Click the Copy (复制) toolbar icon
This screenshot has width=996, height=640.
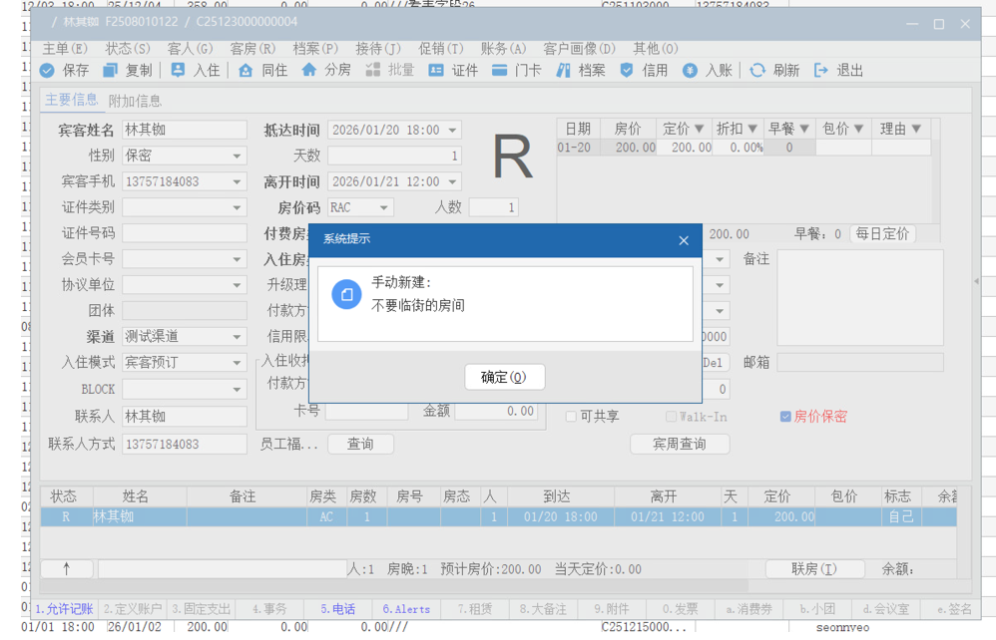point(110,71)
